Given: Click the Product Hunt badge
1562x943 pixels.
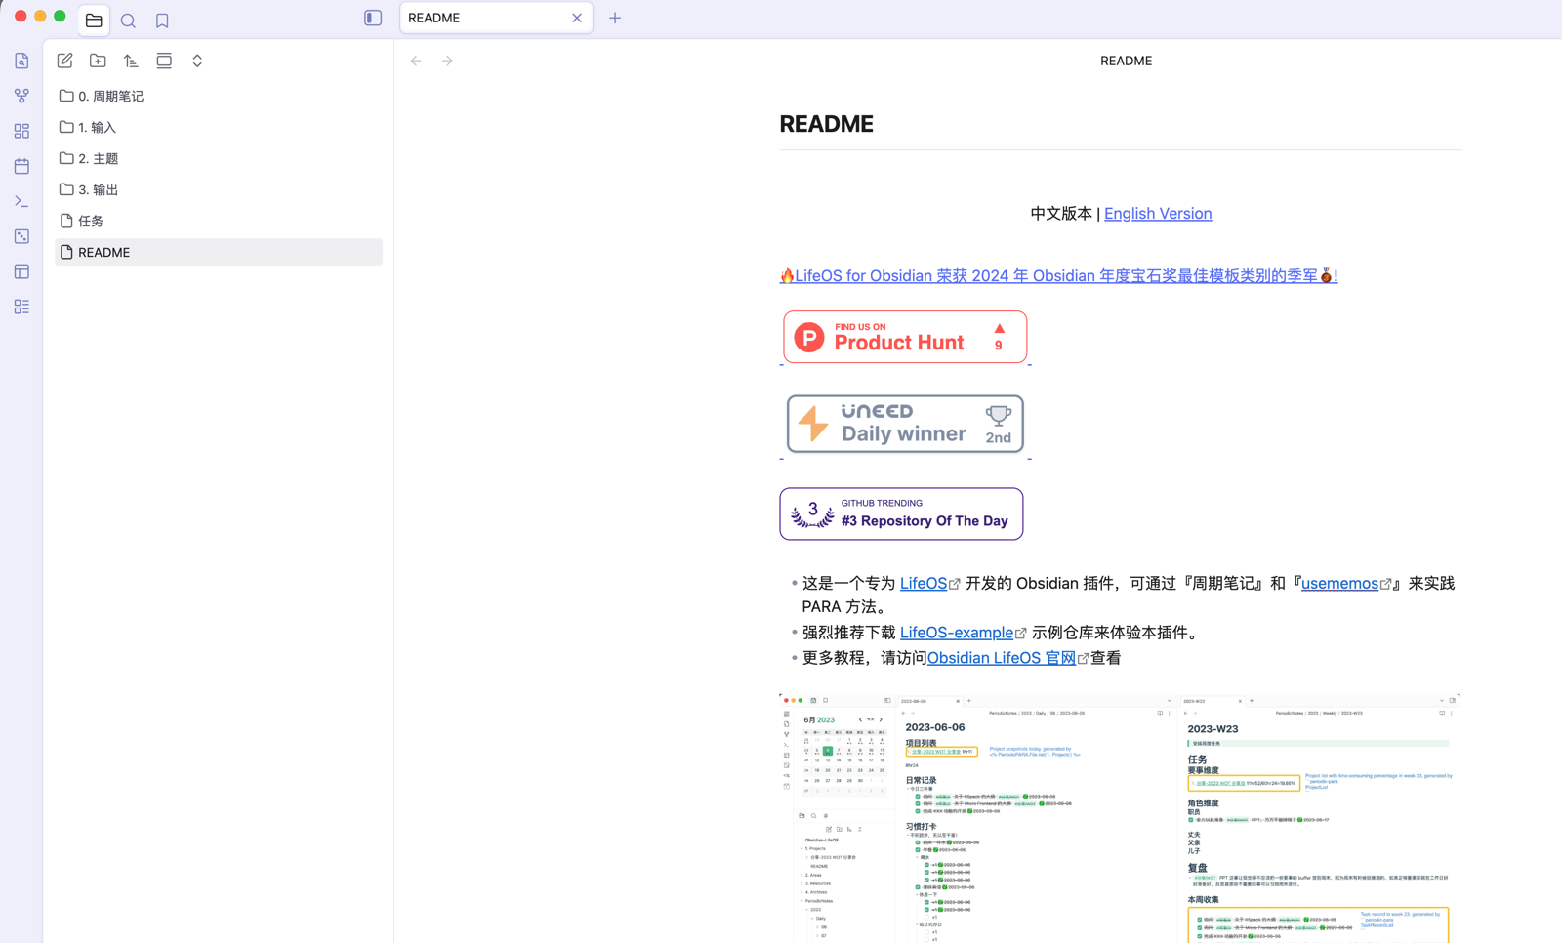Looking at the screenshot, I should [x=905, y=337].
